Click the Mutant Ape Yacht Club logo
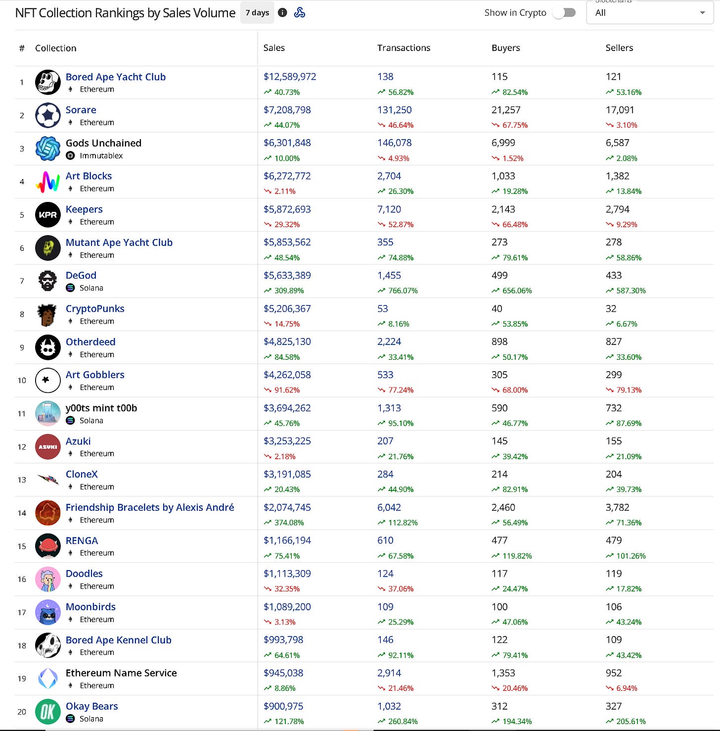The width and height of the screenshot is (720, 731). tap(48, 248)
